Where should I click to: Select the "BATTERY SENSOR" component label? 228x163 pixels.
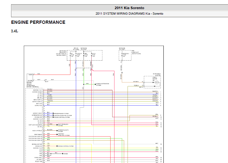click(x=29, y=83)
